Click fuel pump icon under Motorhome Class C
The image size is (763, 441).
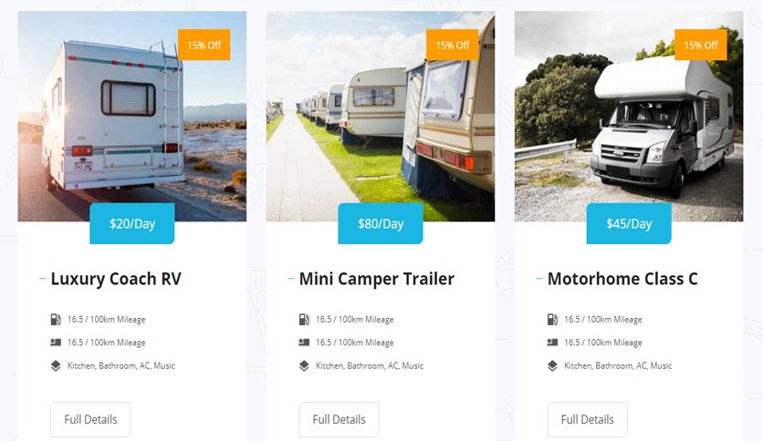point(552,320)
